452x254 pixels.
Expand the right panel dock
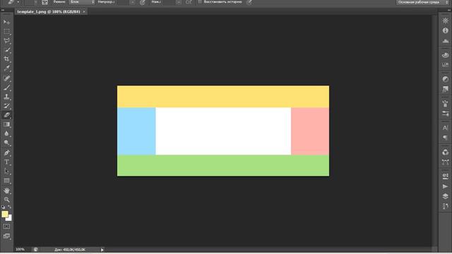click(x=449, y=10)
